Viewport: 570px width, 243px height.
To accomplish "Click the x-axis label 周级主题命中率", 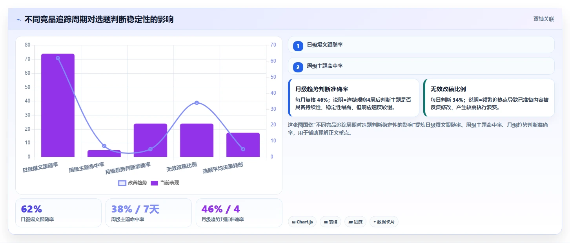I will [x=87, y=167].
